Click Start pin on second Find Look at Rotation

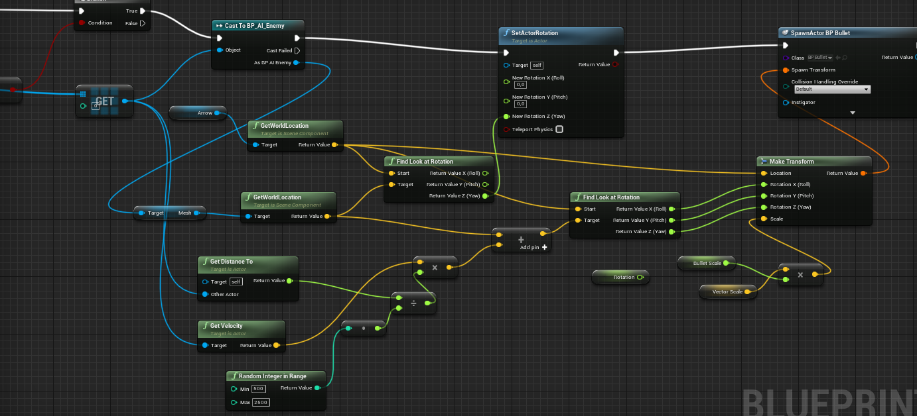(x=577, y=209)
